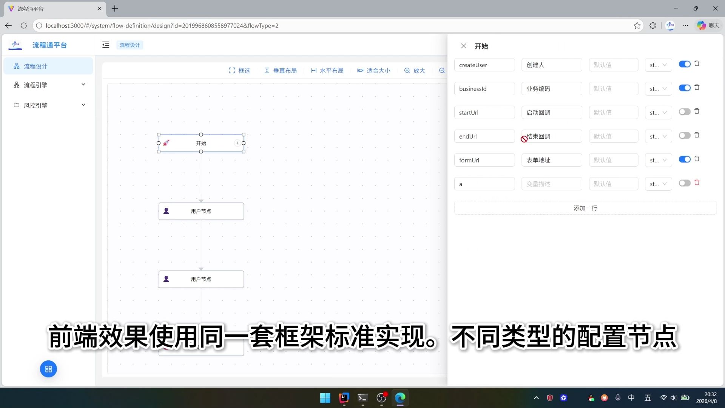Apply 水平布局 horizontal layout

pyautogui.click(x=327, y=71)
